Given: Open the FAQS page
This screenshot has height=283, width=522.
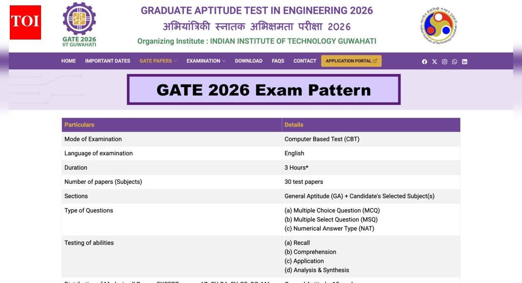Looking at the screenshot, I should coord(278,61).
